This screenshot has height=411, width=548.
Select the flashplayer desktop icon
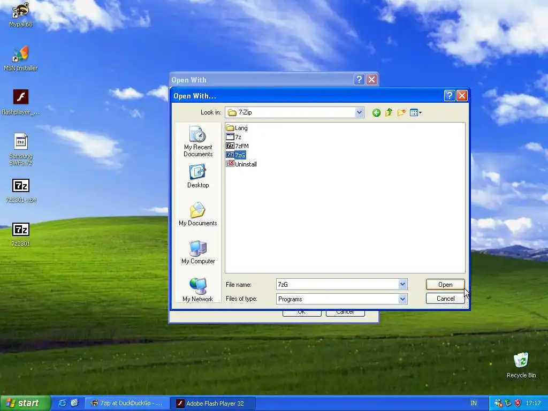click(21, 102)
